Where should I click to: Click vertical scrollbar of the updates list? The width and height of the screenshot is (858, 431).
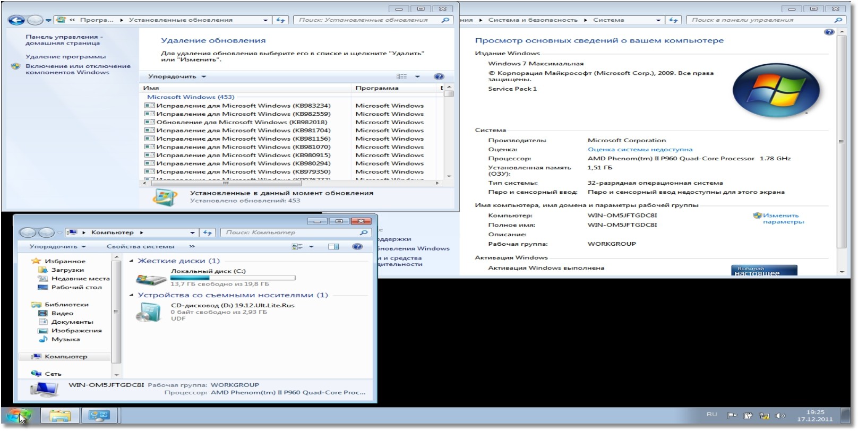pos(449,132)
